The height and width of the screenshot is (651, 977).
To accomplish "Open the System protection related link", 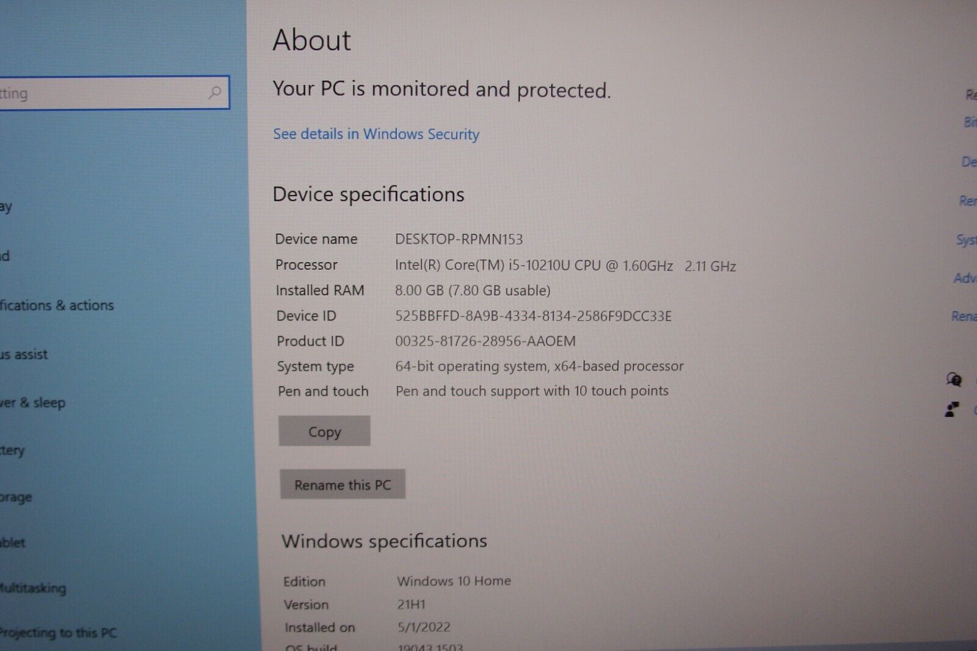I will [x=967, y=240].
